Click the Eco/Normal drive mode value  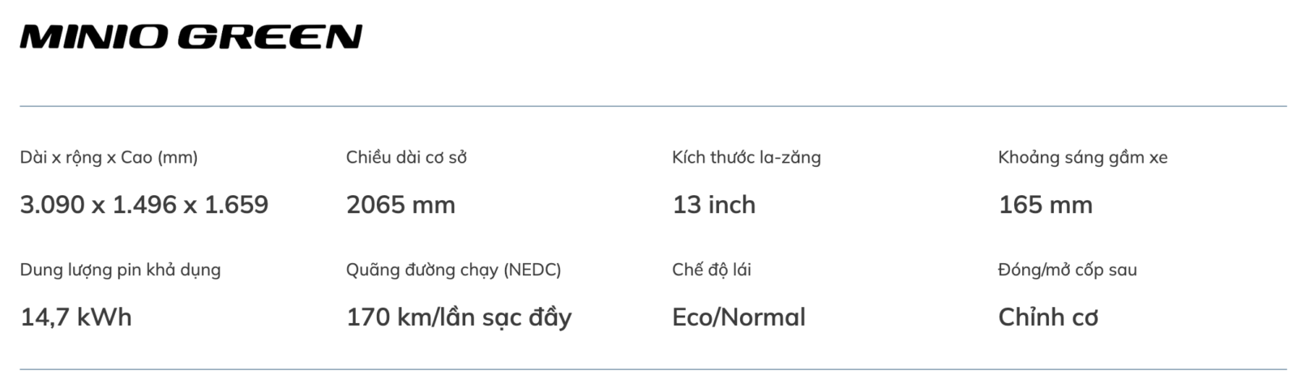pyautogui.click(x=738, y=317)
